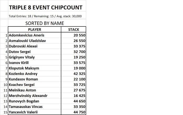Select the Total Entries summary line
Screen dimensions: 183x115
pyautogui.click(x=45, y=16)
